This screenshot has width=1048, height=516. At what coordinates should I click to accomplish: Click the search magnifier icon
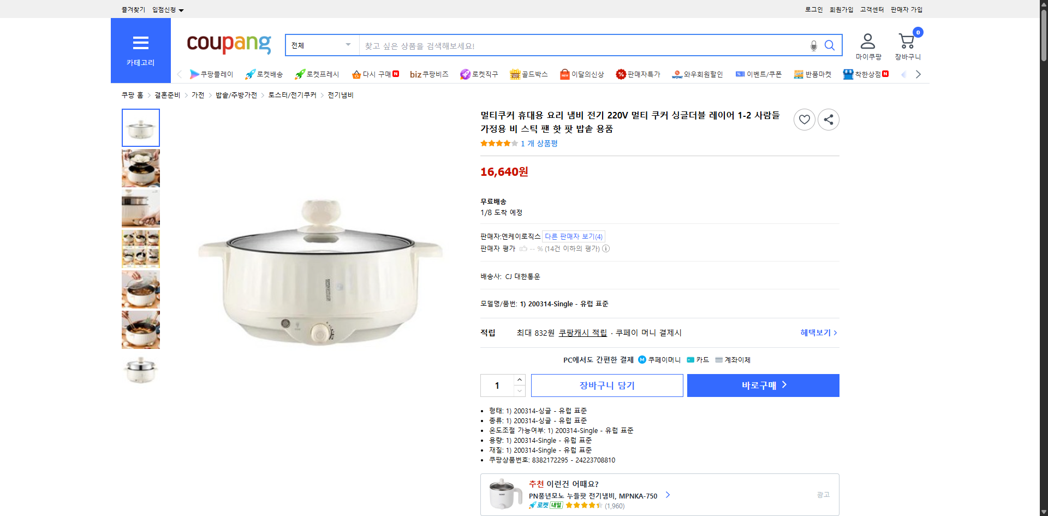tap(829, 45)
